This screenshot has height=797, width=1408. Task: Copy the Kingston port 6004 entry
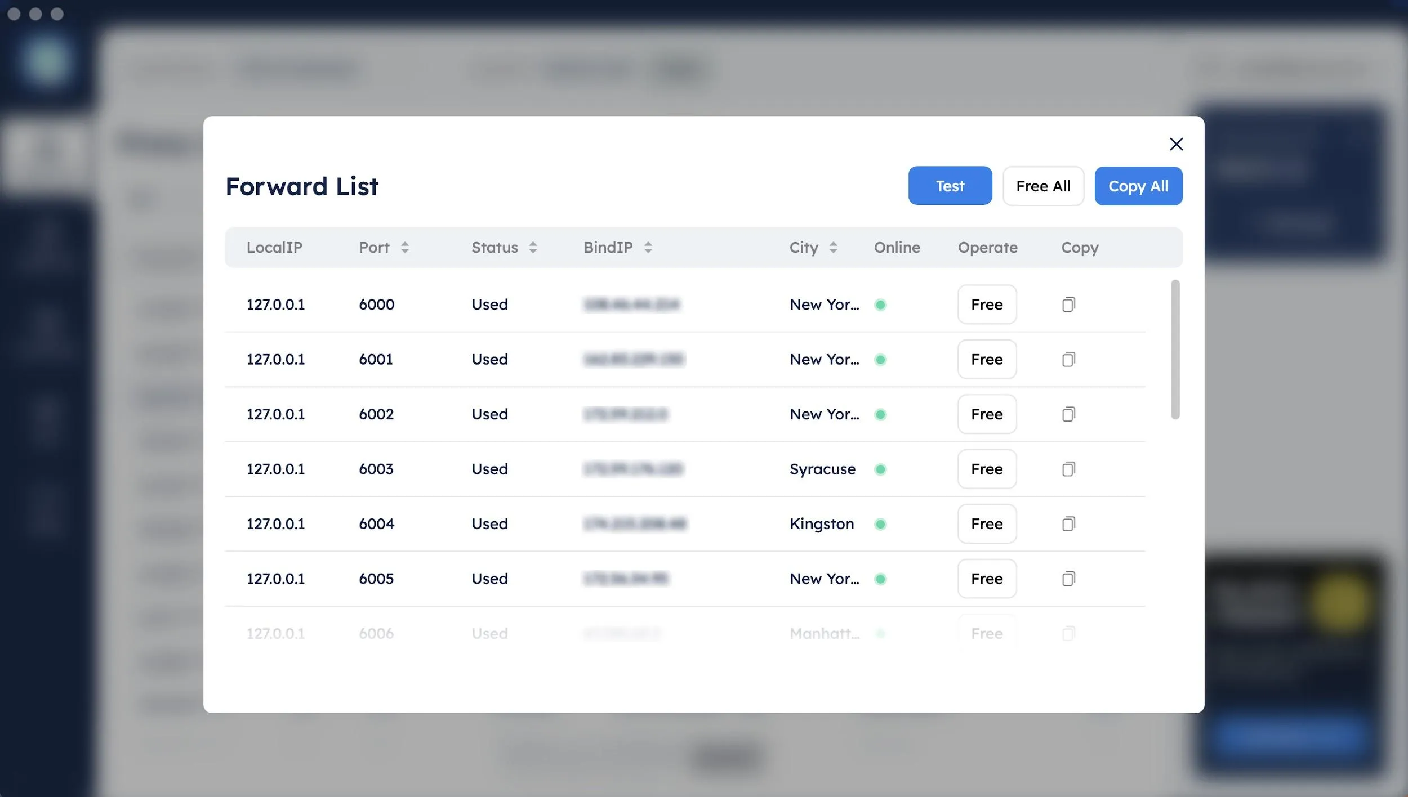(1068, 524)
